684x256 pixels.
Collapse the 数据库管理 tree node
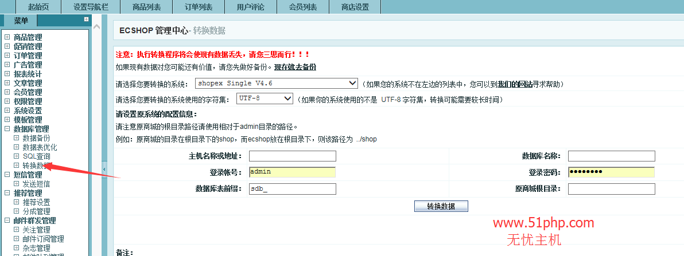pos(7,129)
